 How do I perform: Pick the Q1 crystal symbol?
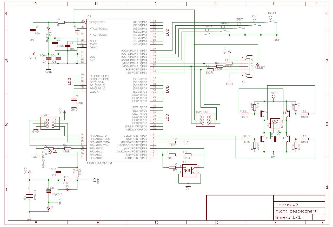pos(77,32)
